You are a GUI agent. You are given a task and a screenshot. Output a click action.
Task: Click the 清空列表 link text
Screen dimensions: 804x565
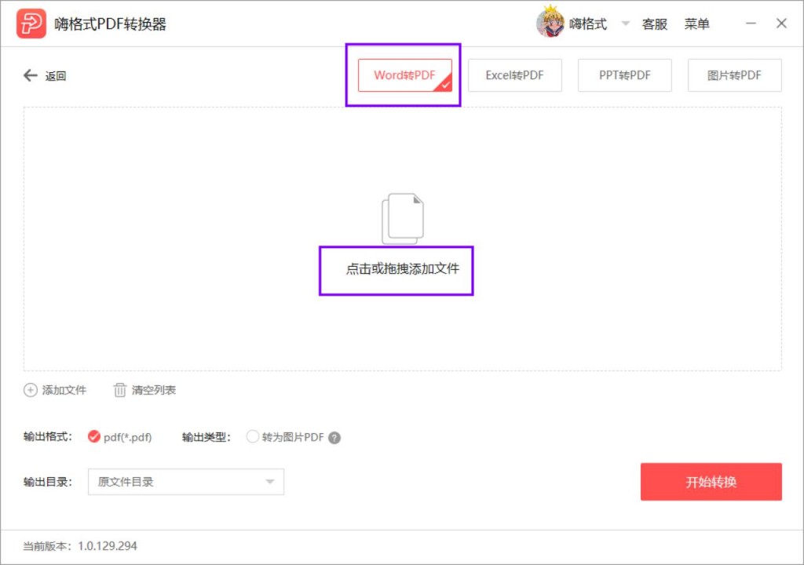pos(154,390)
